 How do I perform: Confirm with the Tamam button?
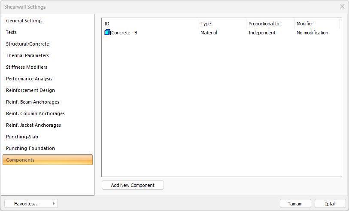[295, 204]
